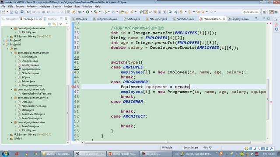This screenshot has width=280, height=157.
Task: Open the Search menu
Action: coord(57,7)
